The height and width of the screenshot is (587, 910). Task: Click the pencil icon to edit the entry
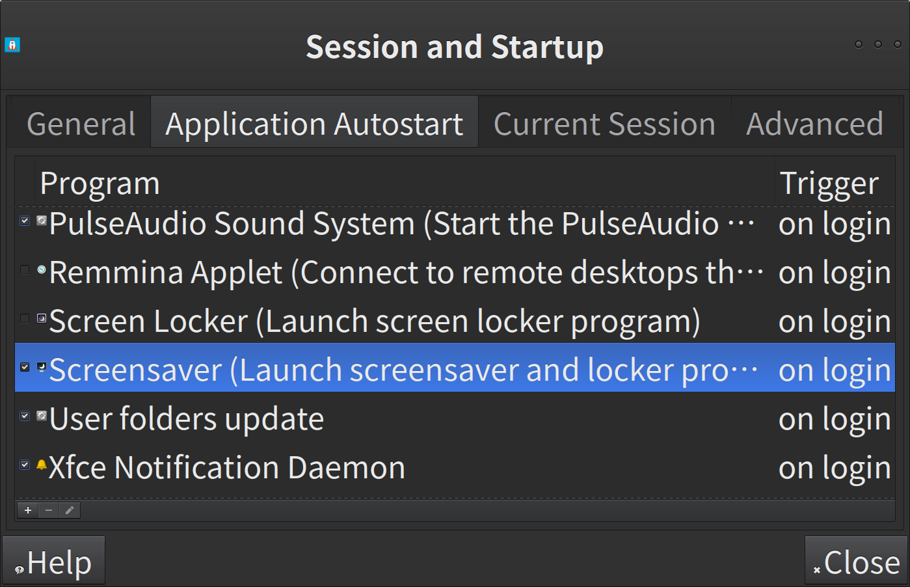coord(70,510)
